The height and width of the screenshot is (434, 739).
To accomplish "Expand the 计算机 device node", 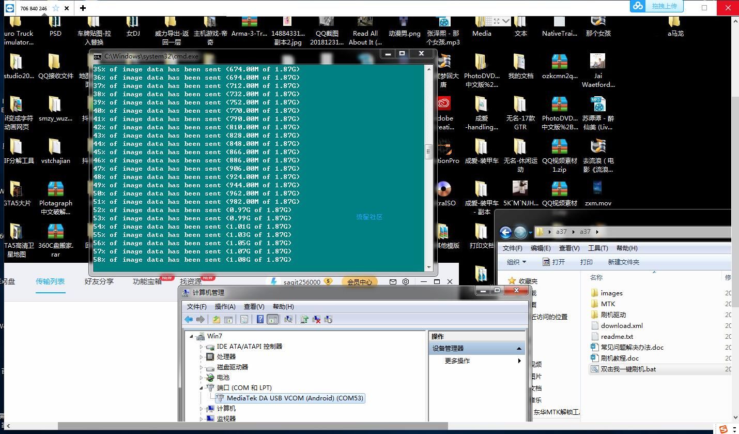I will point(202,409).
